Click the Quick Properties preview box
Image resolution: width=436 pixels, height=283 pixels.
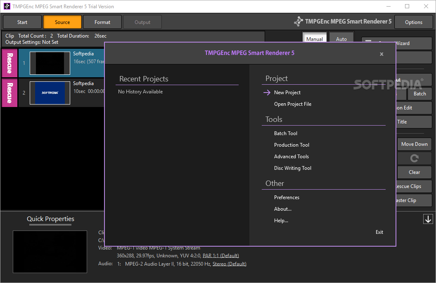coord(50,252)
